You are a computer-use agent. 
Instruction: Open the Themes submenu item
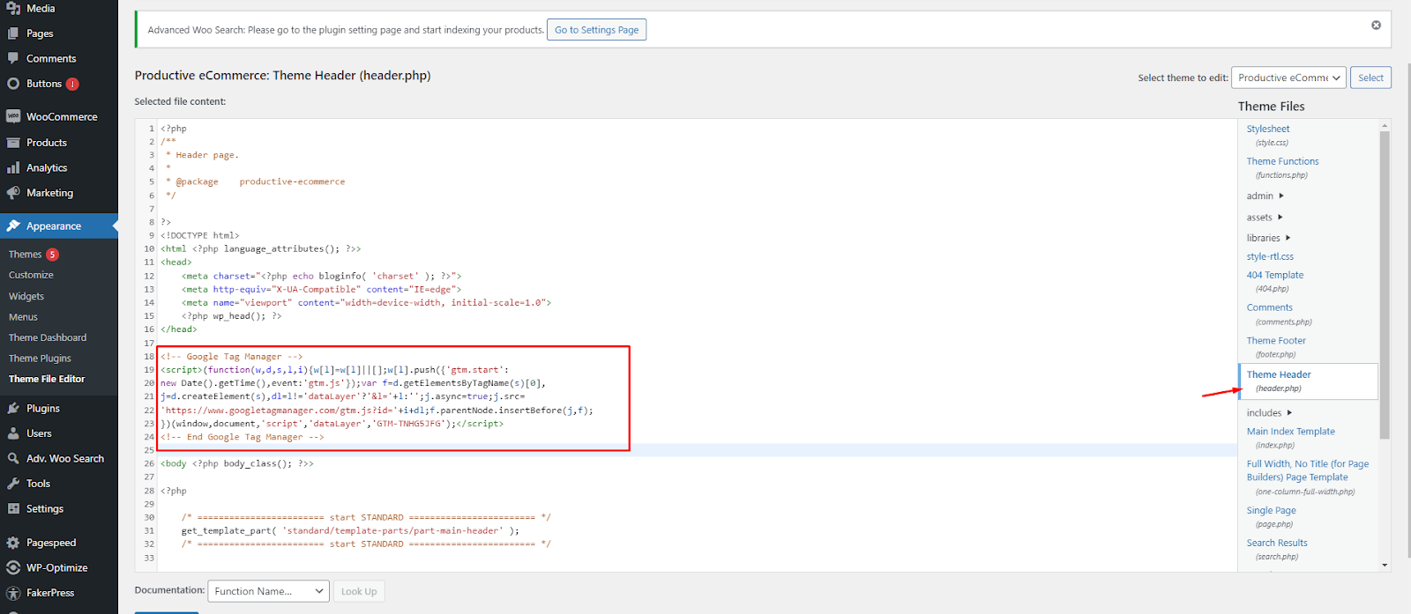26,255
